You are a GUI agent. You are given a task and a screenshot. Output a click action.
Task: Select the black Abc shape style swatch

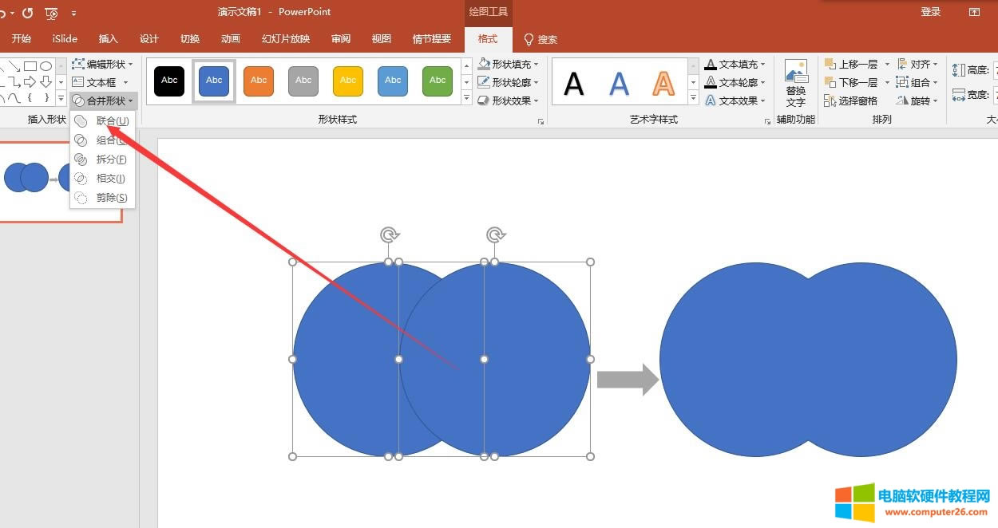(168, 81)
